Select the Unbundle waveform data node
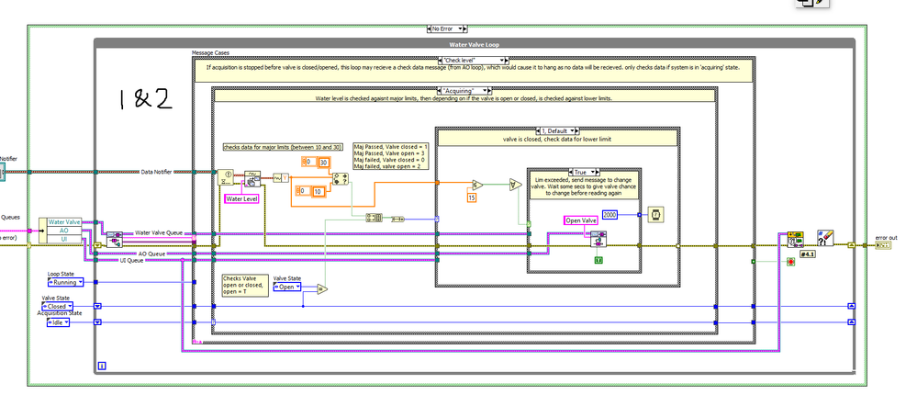Image resolution: width=917 pixels, height=406 pixels. pyautogui.click(x=252, y=179)
